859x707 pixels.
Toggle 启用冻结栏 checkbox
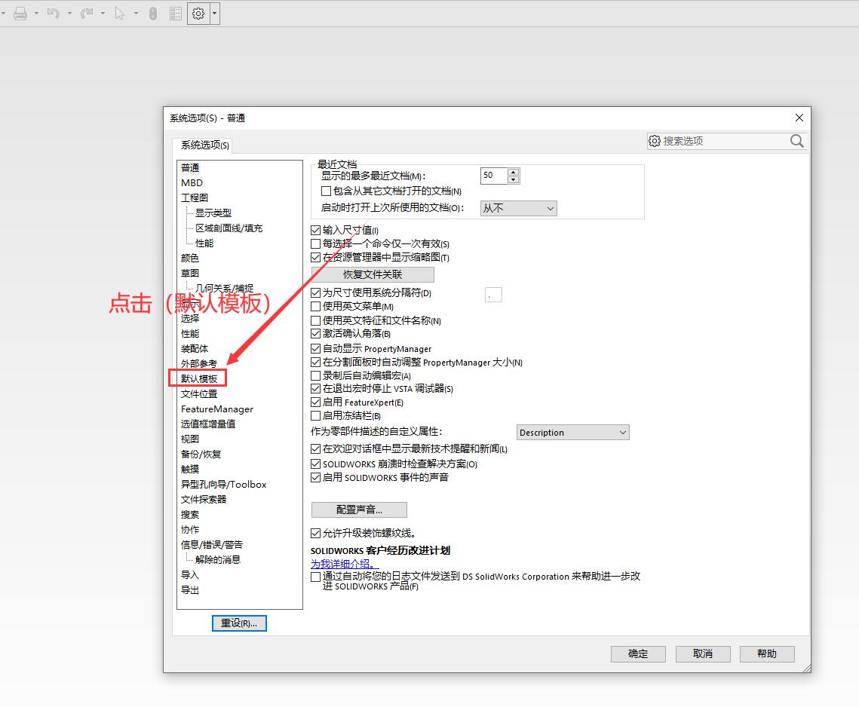[316, 415]
